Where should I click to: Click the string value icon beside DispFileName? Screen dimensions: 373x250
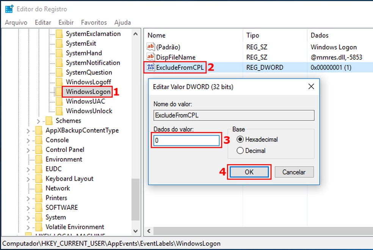point(150,57)
